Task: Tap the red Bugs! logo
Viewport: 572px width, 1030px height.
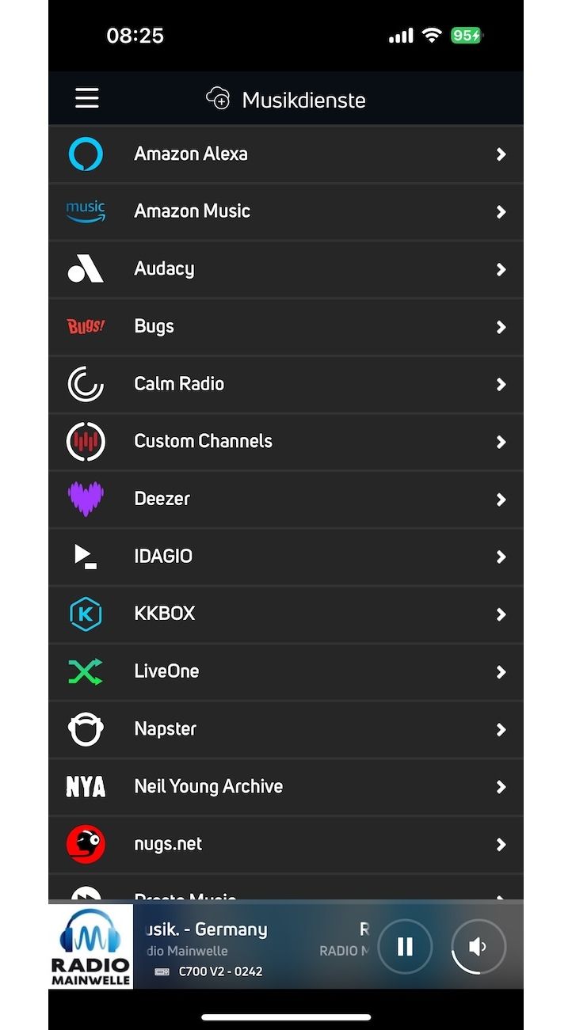Action: (x=86, y=326)
